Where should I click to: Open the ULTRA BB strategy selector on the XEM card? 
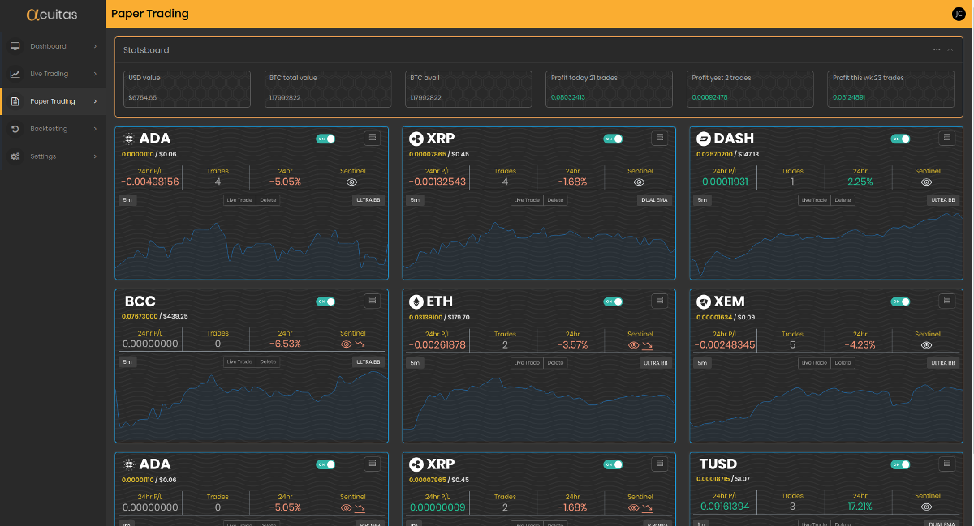tap(944, 363)
